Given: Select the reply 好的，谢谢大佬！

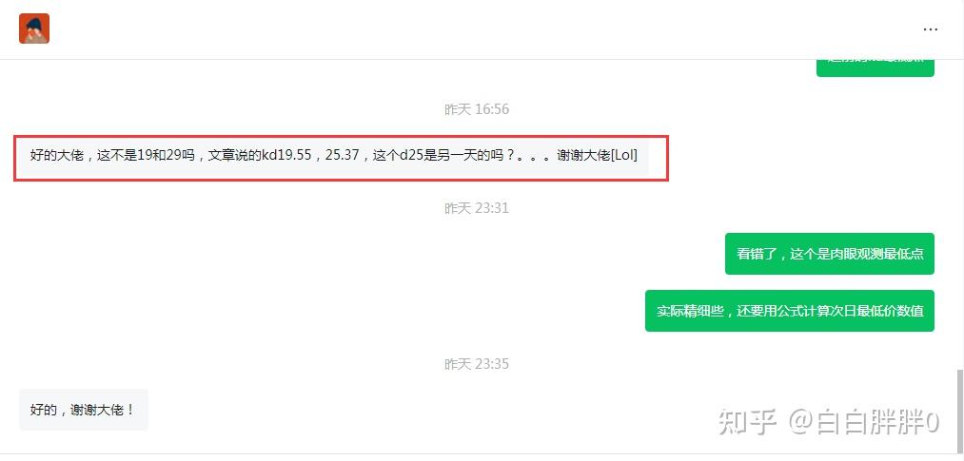Looking at the screenshot, I should [x=83, y=410].
